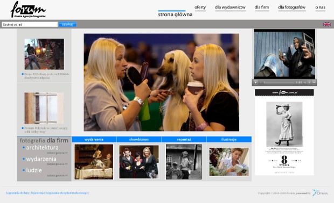Switch language via the British flag icon
334x203 pixels.
click(x=327, y=24)
